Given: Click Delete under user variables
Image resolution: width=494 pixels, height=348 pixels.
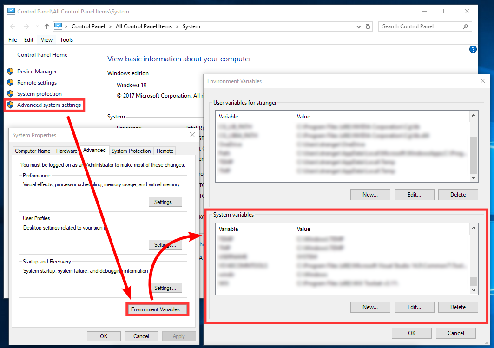Looking at the screenshot, I should click(x=458, y=195).
